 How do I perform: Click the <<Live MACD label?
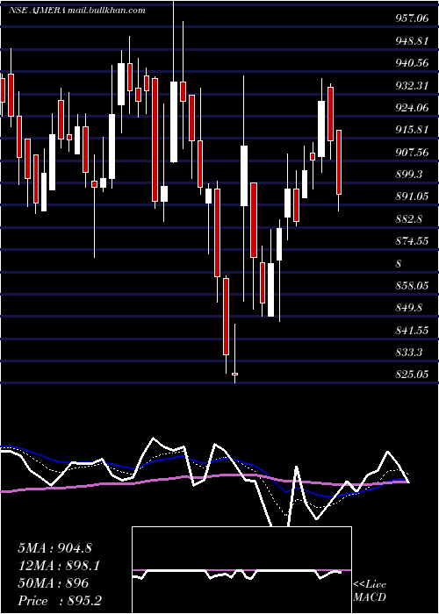pyautogui.click(x=370, y=591)
